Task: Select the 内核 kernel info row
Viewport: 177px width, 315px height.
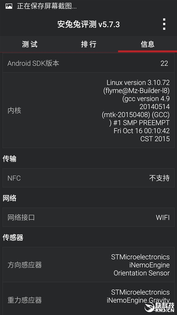Action: [88, 110]
